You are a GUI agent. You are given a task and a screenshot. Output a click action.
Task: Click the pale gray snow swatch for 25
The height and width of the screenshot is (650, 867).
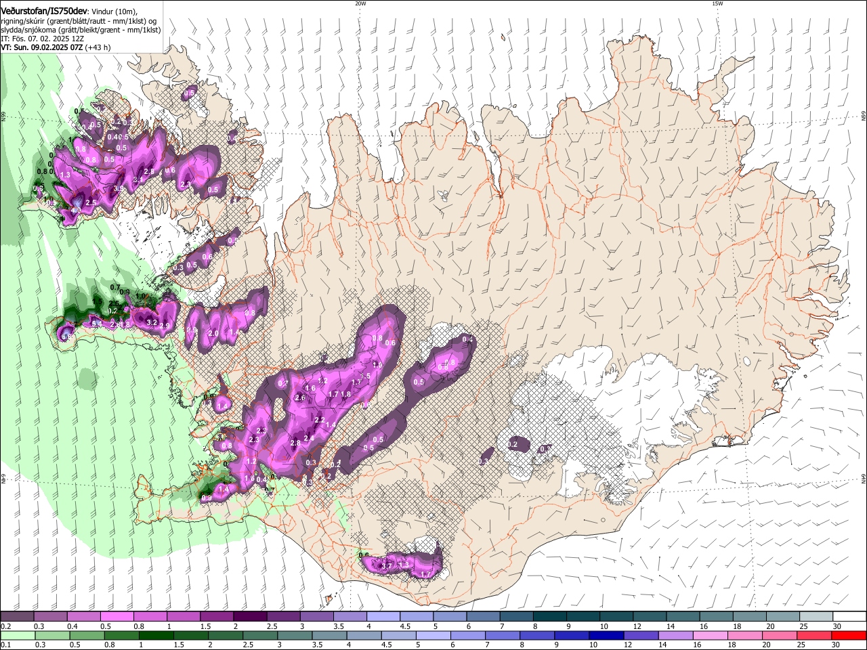[x=817, y=617]
